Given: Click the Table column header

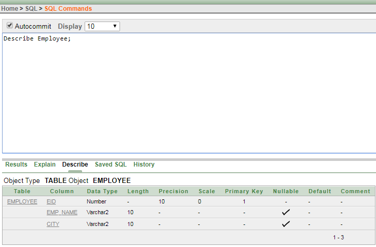Looking at the screenshot, I should click(x=22, y=191).
